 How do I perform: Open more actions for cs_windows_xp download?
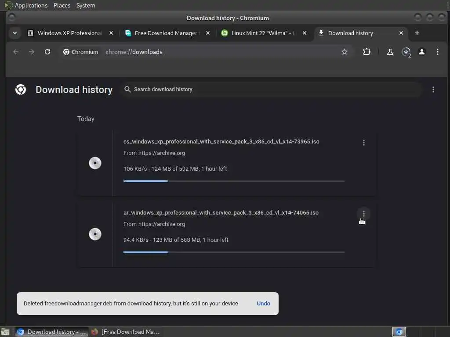point(363,143)
